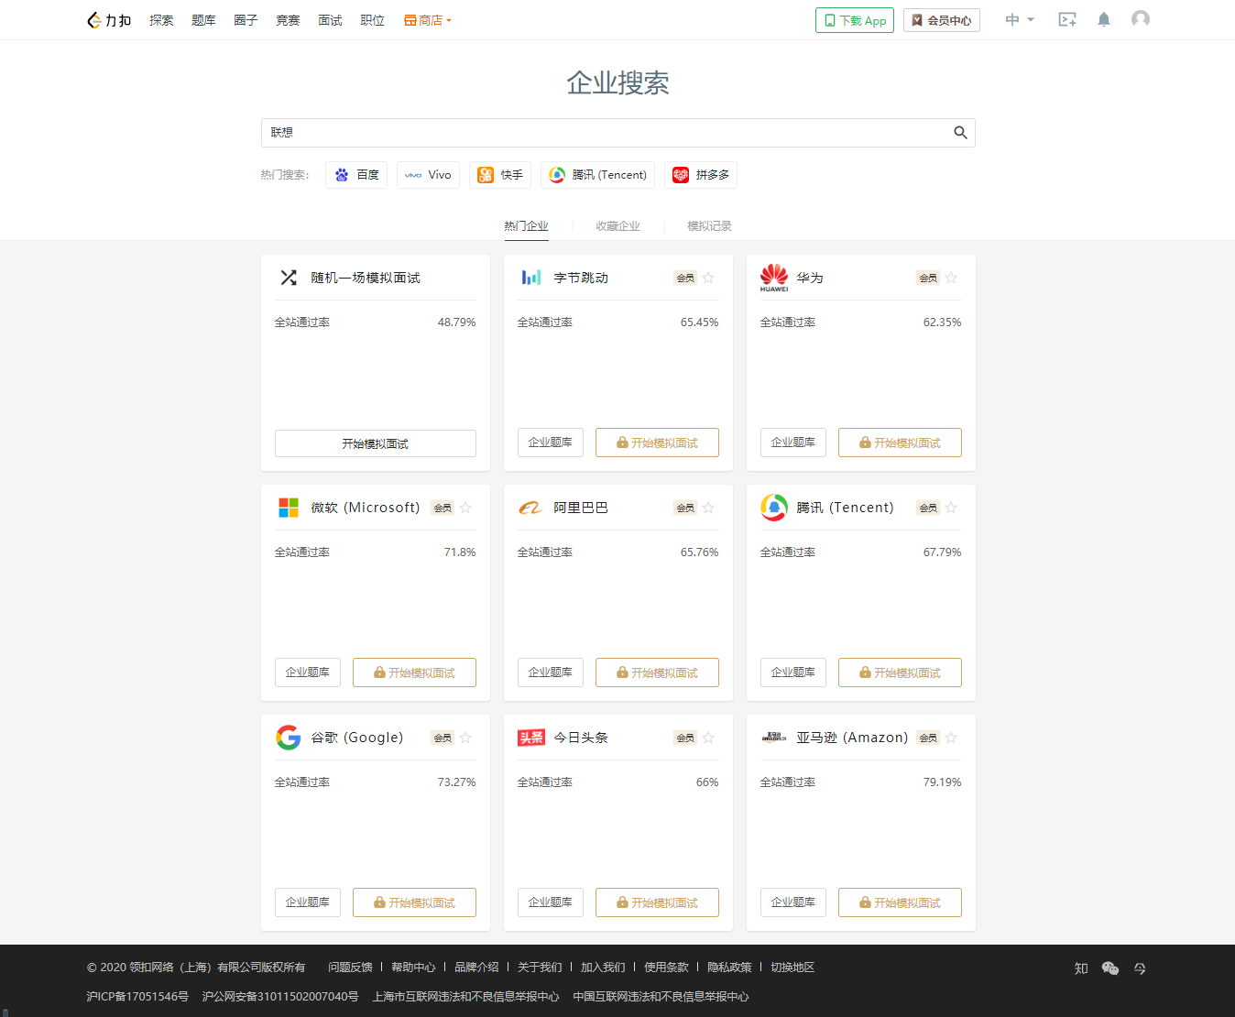
Task: Open the user avatar menu
Action: pyautogui.click(x=1141, y=19)
